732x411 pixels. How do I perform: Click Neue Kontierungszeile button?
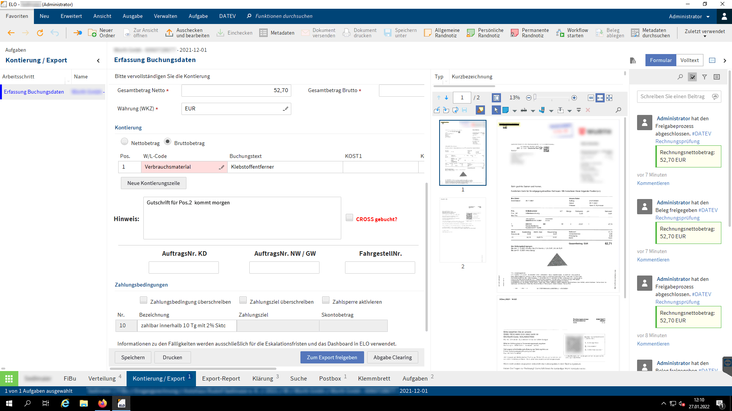(x=154, y=183)
